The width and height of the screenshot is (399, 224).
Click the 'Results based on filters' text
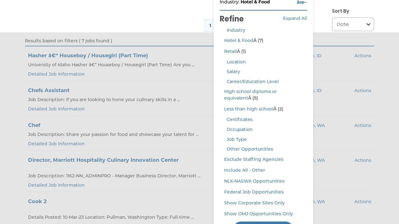(68, 41)
